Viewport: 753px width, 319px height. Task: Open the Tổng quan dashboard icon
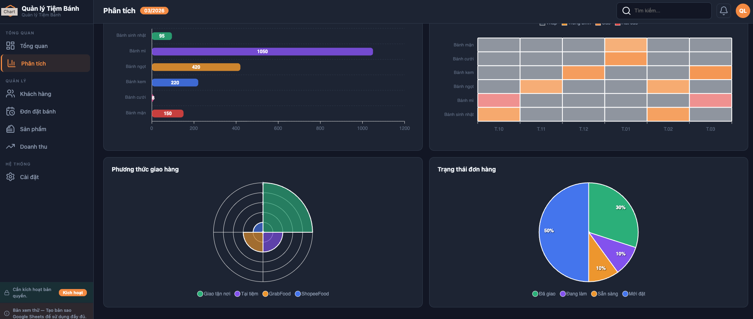pyautogui.click(x=10, y=46)
